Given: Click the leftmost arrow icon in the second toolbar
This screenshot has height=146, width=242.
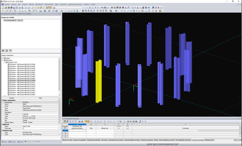Looking at the screenshot, I should tap(3, 11).
